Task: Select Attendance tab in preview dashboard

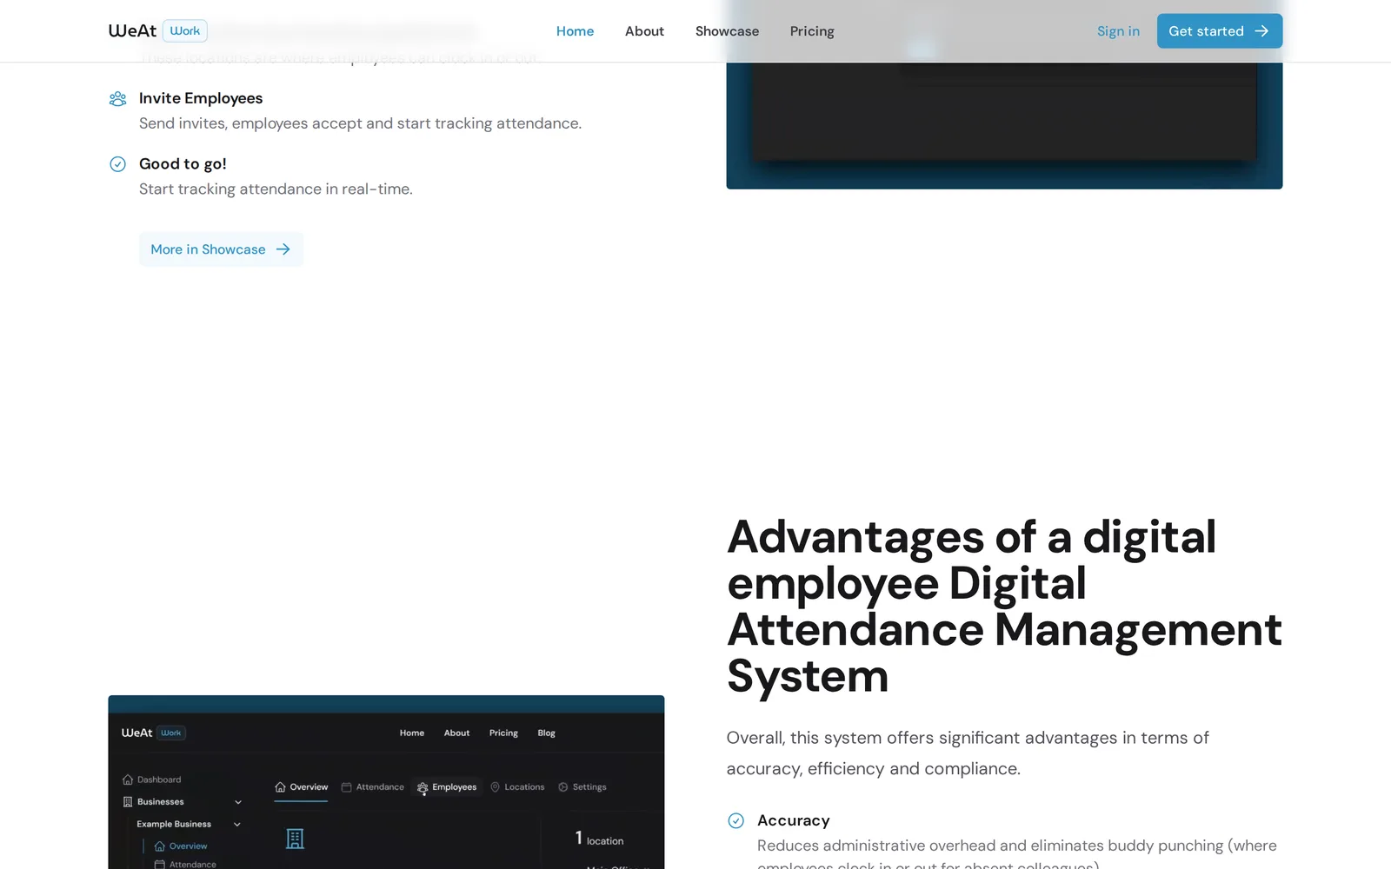Action: click(x=372, y=787)
